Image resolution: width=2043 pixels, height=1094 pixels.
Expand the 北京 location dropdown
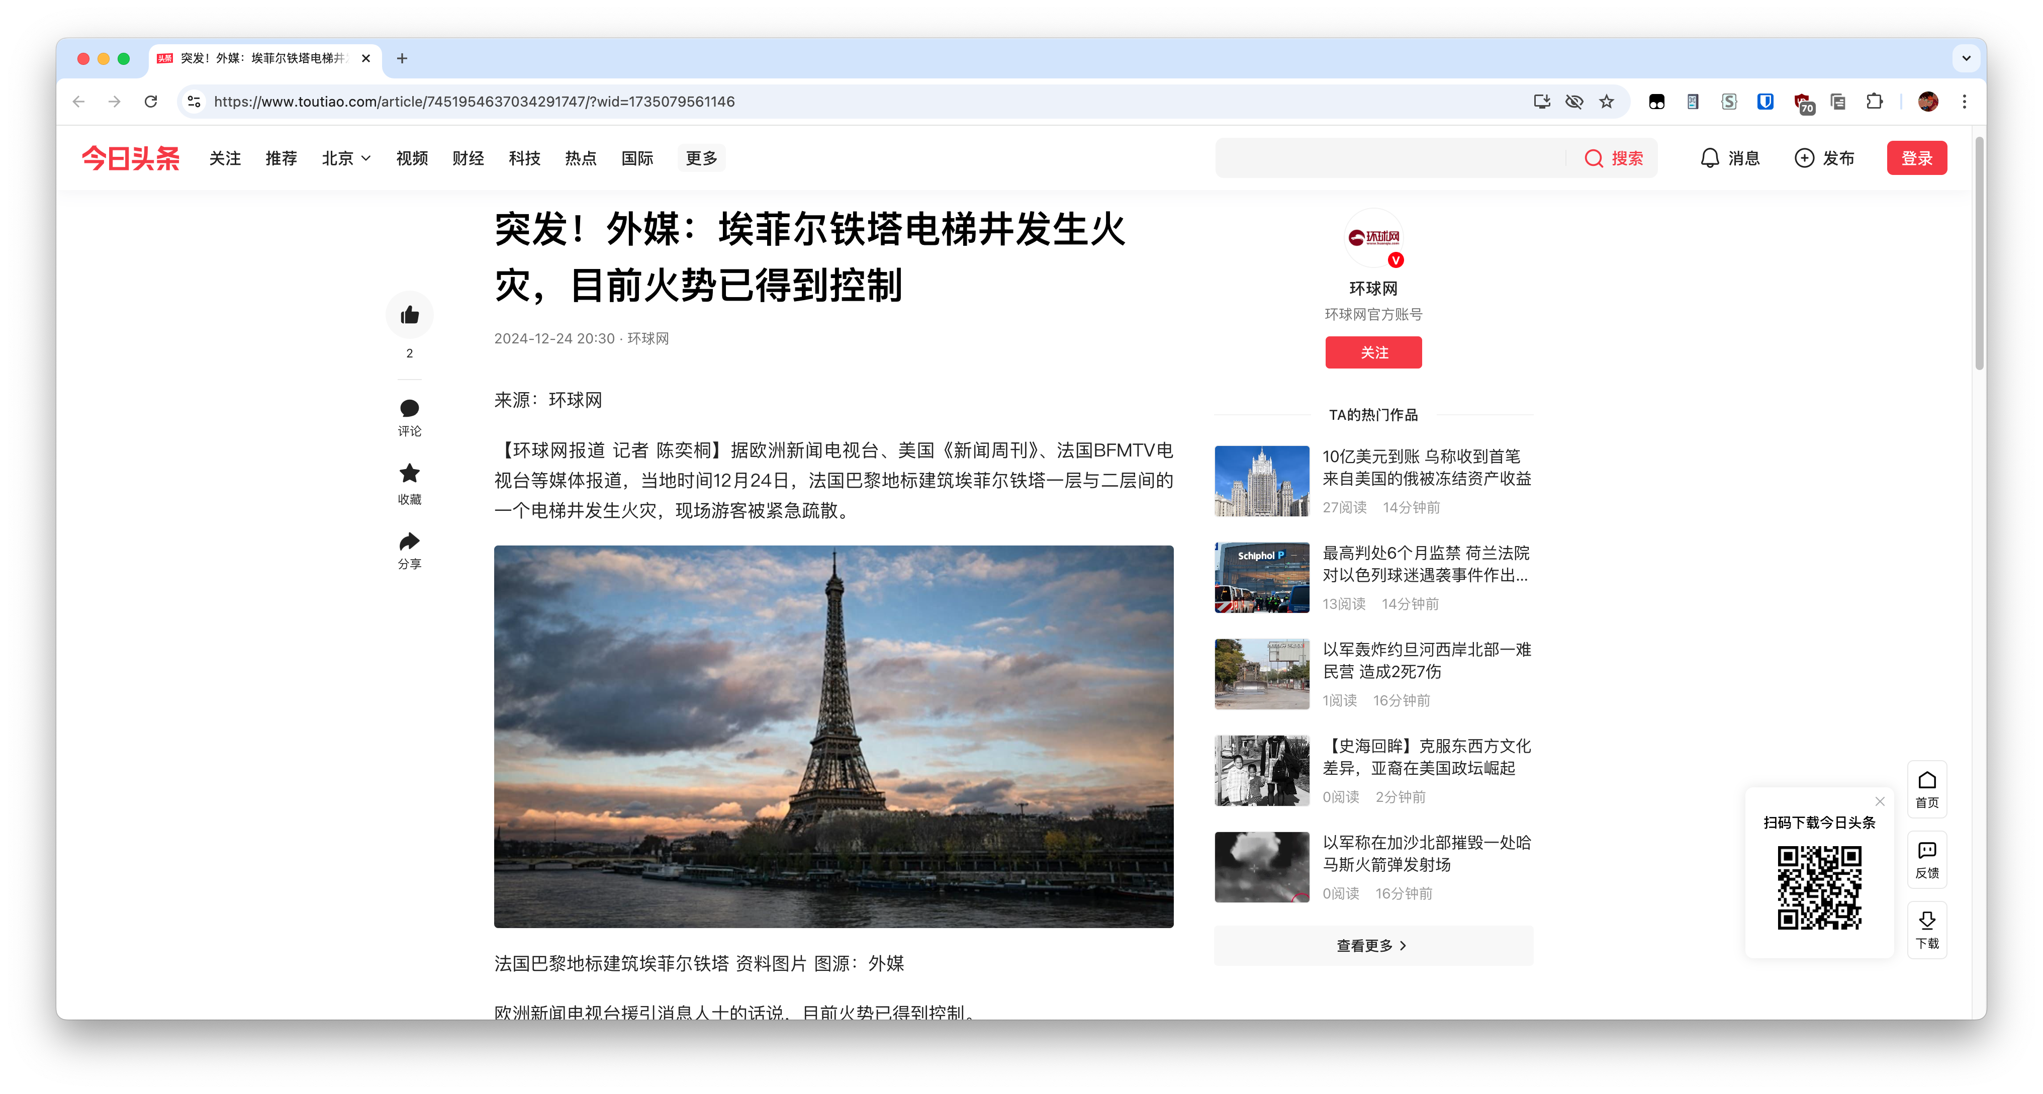coord(346,158)
